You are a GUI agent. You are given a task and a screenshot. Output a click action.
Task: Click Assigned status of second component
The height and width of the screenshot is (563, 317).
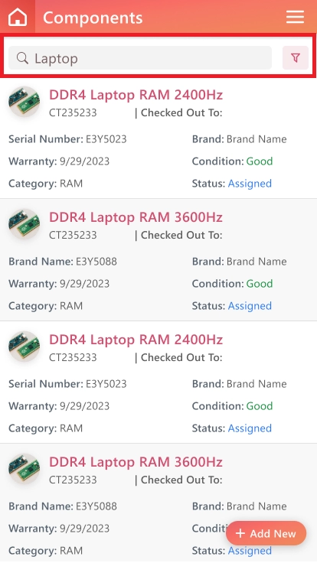(250, 306)
